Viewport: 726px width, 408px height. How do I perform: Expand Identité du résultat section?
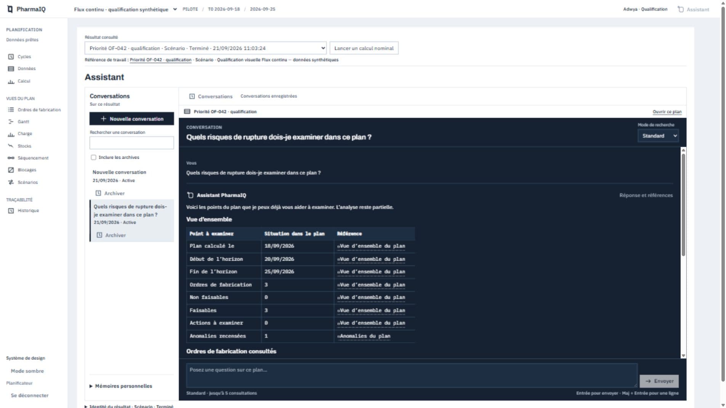coord(129,406)
